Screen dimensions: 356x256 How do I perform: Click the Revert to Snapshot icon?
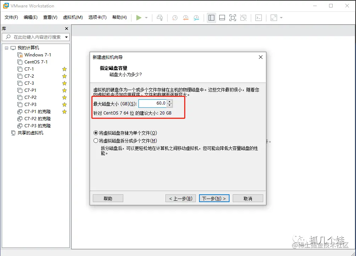[186, 18]
